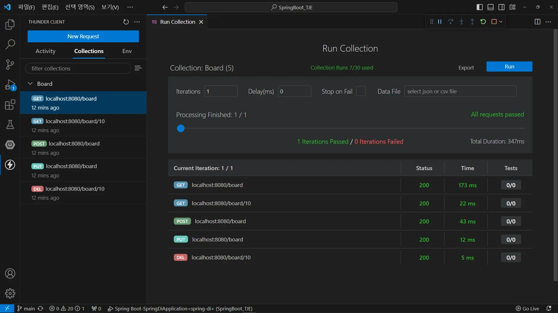Toggle the bottom panel layout button
This screenshot has height=313, width=558.
[x=491, y=7]
